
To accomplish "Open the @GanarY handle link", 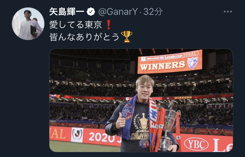I will [x=118, y=12].
